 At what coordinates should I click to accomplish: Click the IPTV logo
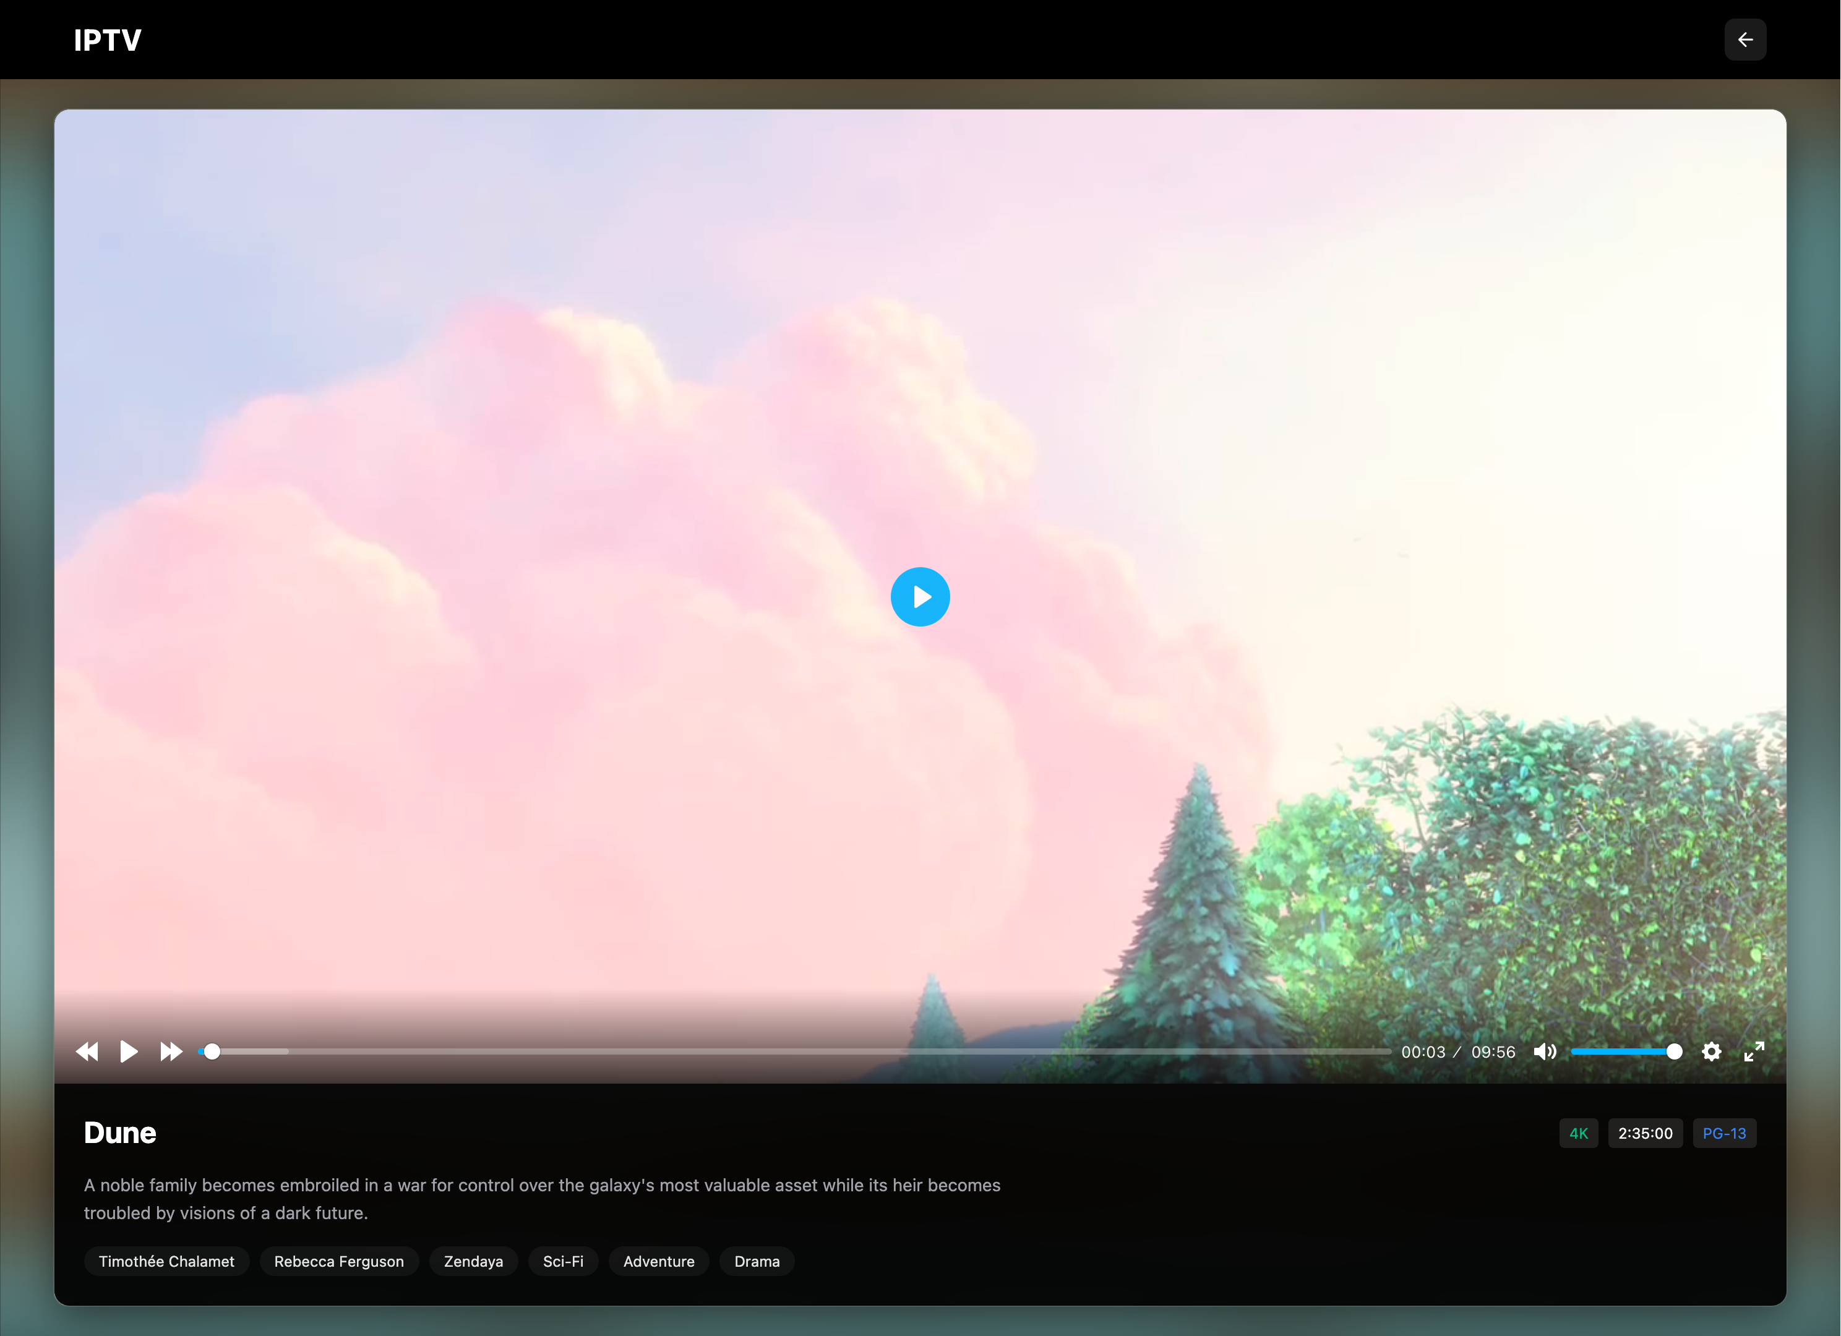click(x=107, y=40)
